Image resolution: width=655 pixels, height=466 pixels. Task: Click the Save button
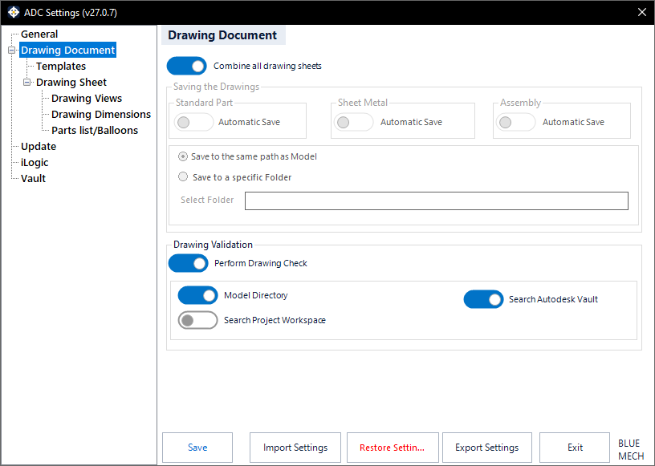(x=197, y=448)
